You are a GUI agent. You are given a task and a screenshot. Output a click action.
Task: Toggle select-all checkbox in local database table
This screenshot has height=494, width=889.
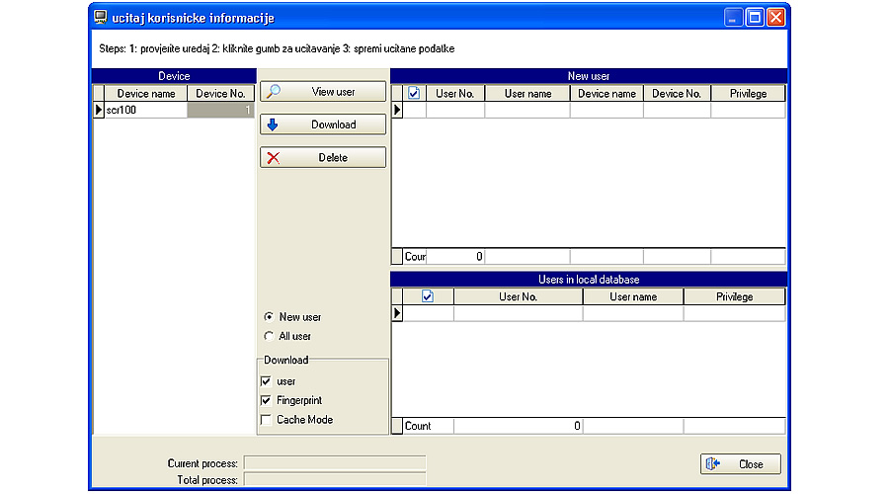(x=428, y=296)
